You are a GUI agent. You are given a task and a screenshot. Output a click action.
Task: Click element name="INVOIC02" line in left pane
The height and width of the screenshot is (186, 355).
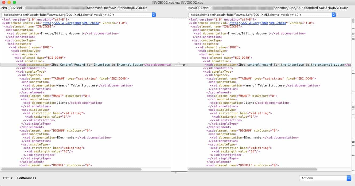(x=29, y=26)
